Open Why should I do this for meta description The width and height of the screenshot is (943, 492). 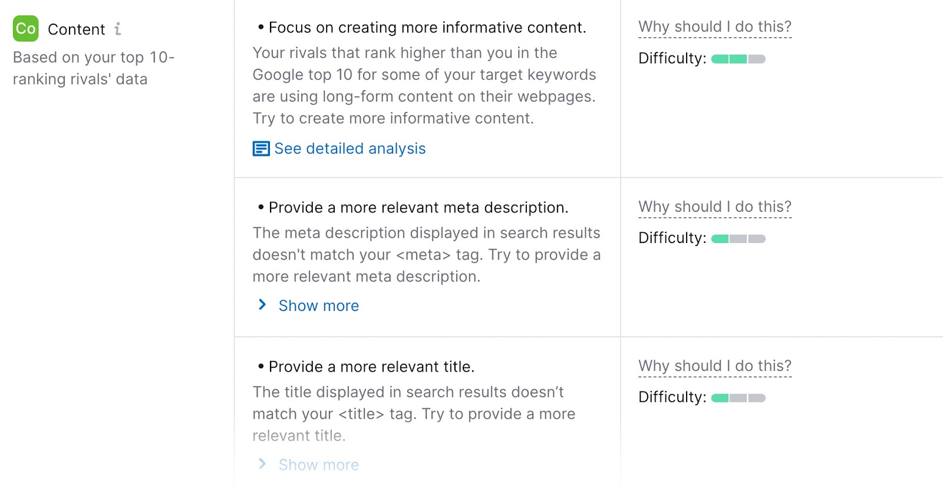tap(715, 206)
